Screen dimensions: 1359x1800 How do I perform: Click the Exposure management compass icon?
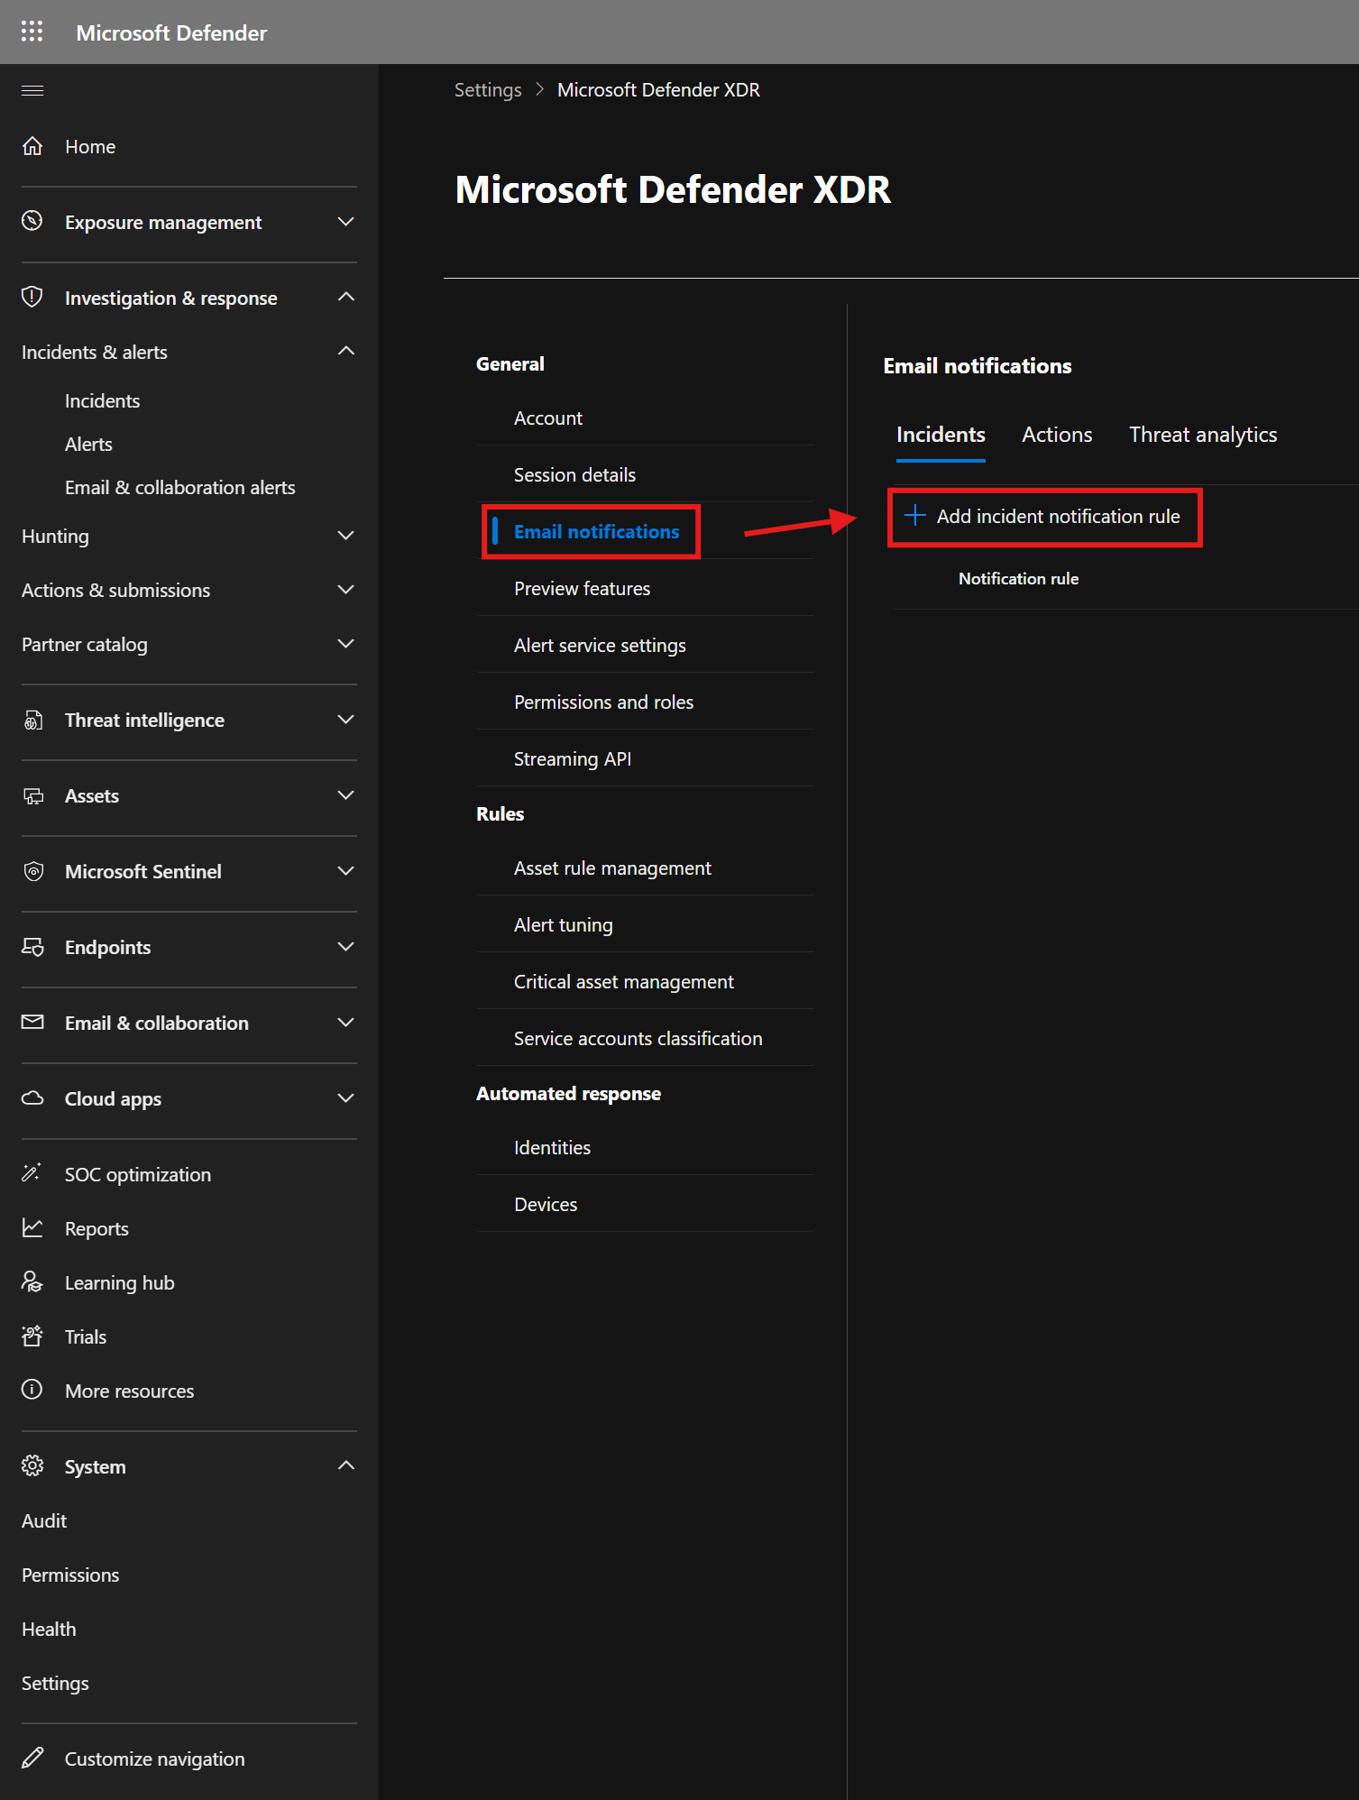pyautogui.click(x=32, y=222)
